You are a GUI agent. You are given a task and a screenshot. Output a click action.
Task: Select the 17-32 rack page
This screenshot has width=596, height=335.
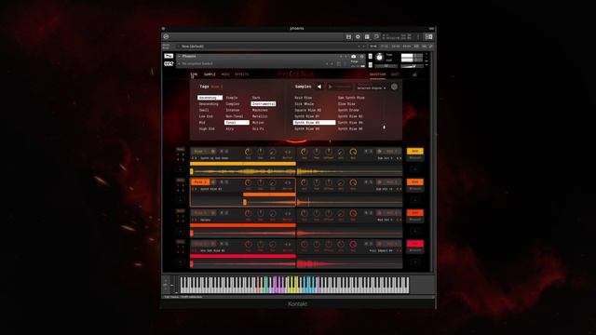point(385,47)
